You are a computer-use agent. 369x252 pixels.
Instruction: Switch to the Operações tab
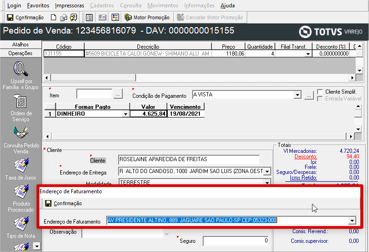pyautogui.click(x=21, y=53)
